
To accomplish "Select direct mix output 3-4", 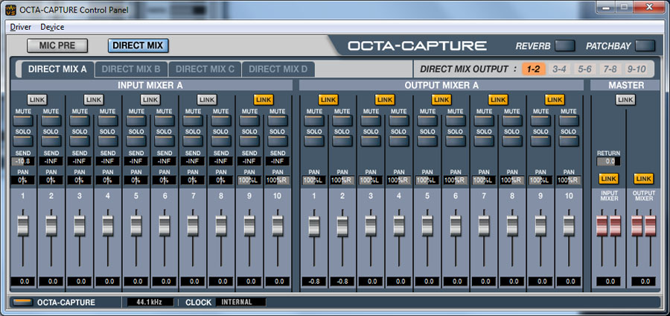I will (x=559, y=69).
